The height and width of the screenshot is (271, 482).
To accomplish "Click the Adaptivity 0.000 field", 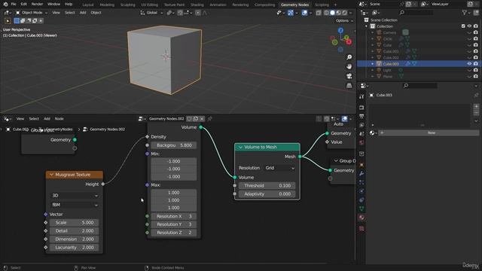I will point(267,194).
